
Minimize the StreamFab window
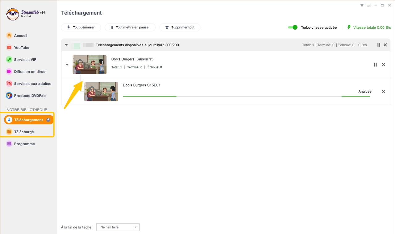pos(376,5)
